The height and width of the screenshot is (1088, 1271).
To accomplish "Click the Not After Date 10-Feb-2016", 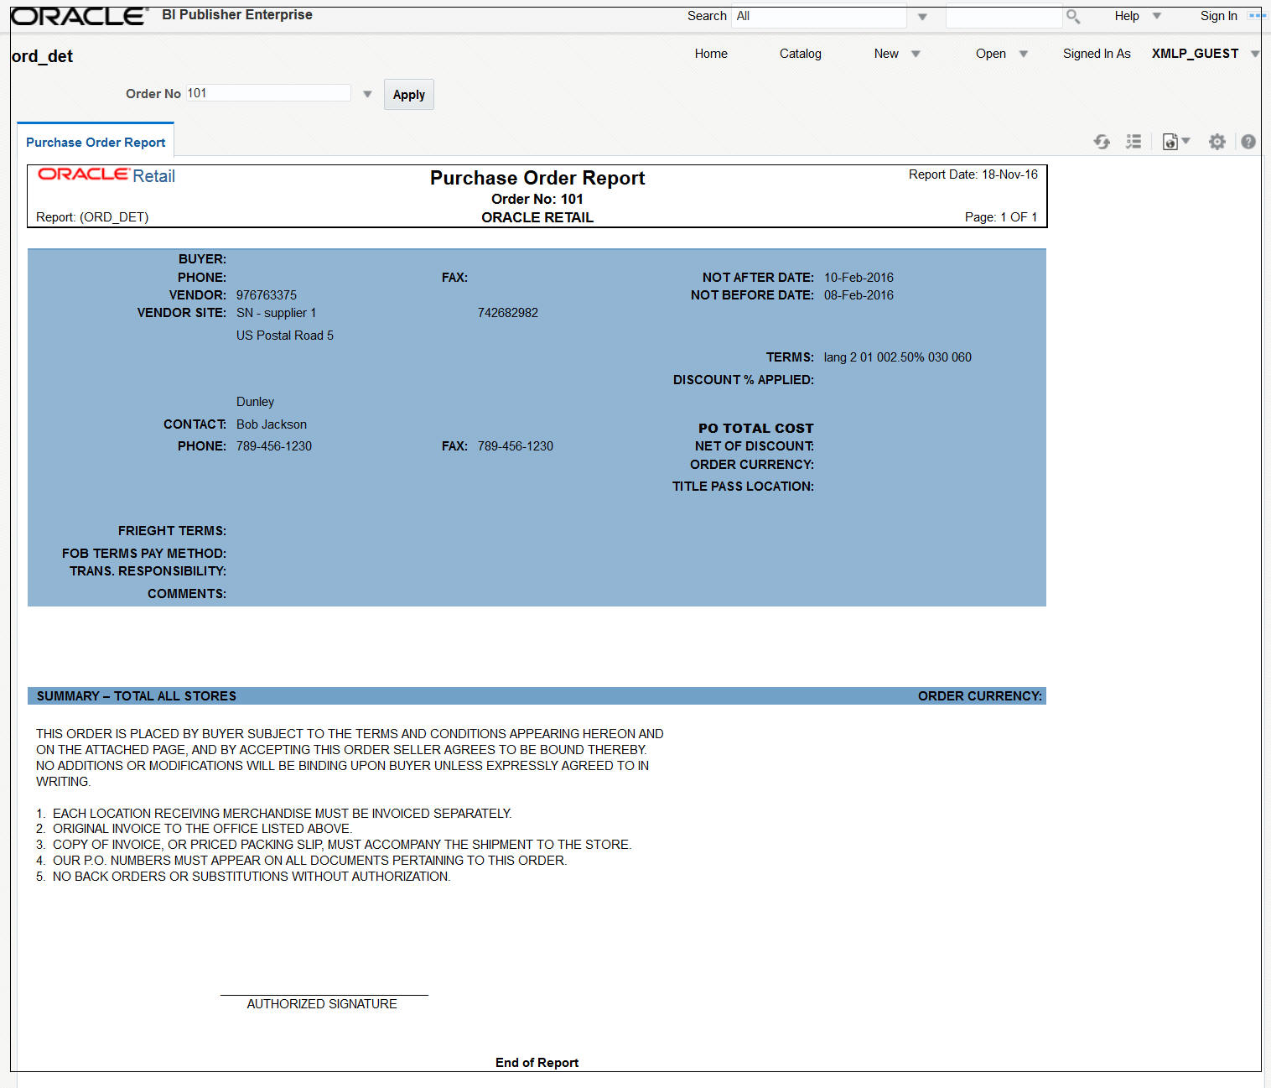I will pyautogui.click(x=859, y=278).
